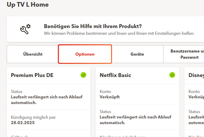Screen dimensions: 204x137
Task: Click 'Verknüpft' account status on Netflix Basic
Action: [x=110, y=97]
